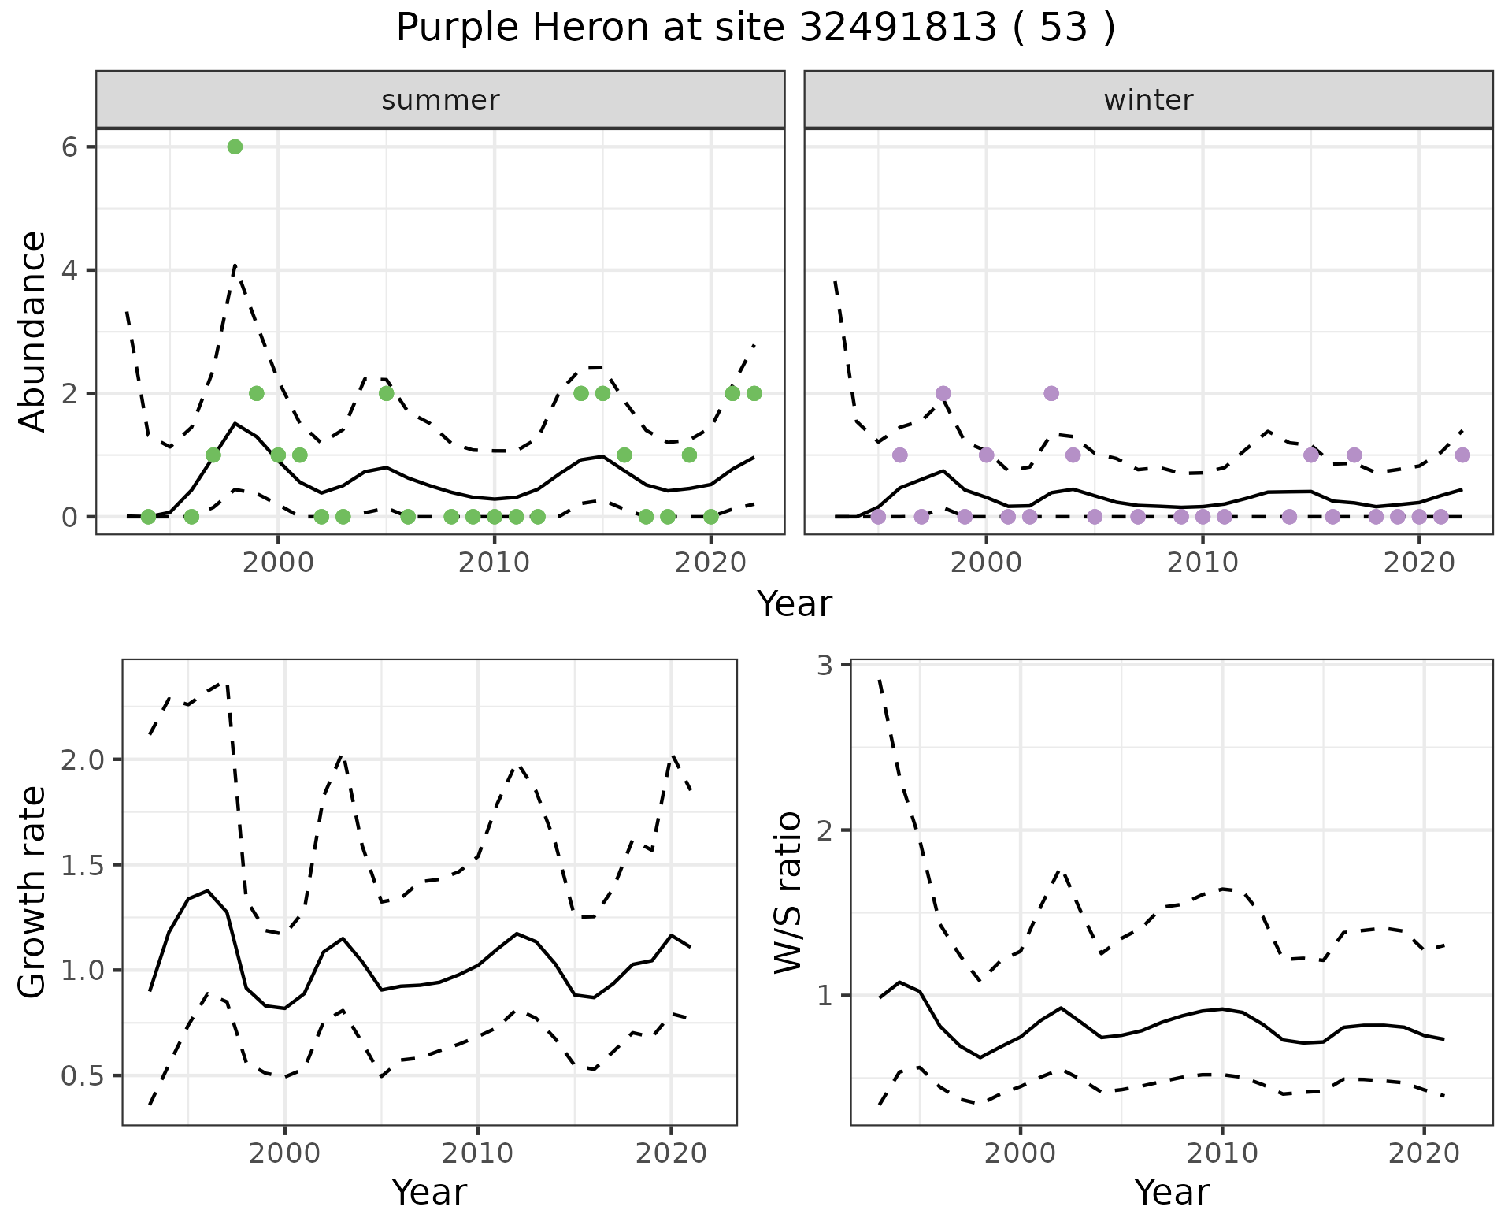Click the winter facet header strip
The height and width of the screenshot is (1229, 1512).
coord(1148,100)
